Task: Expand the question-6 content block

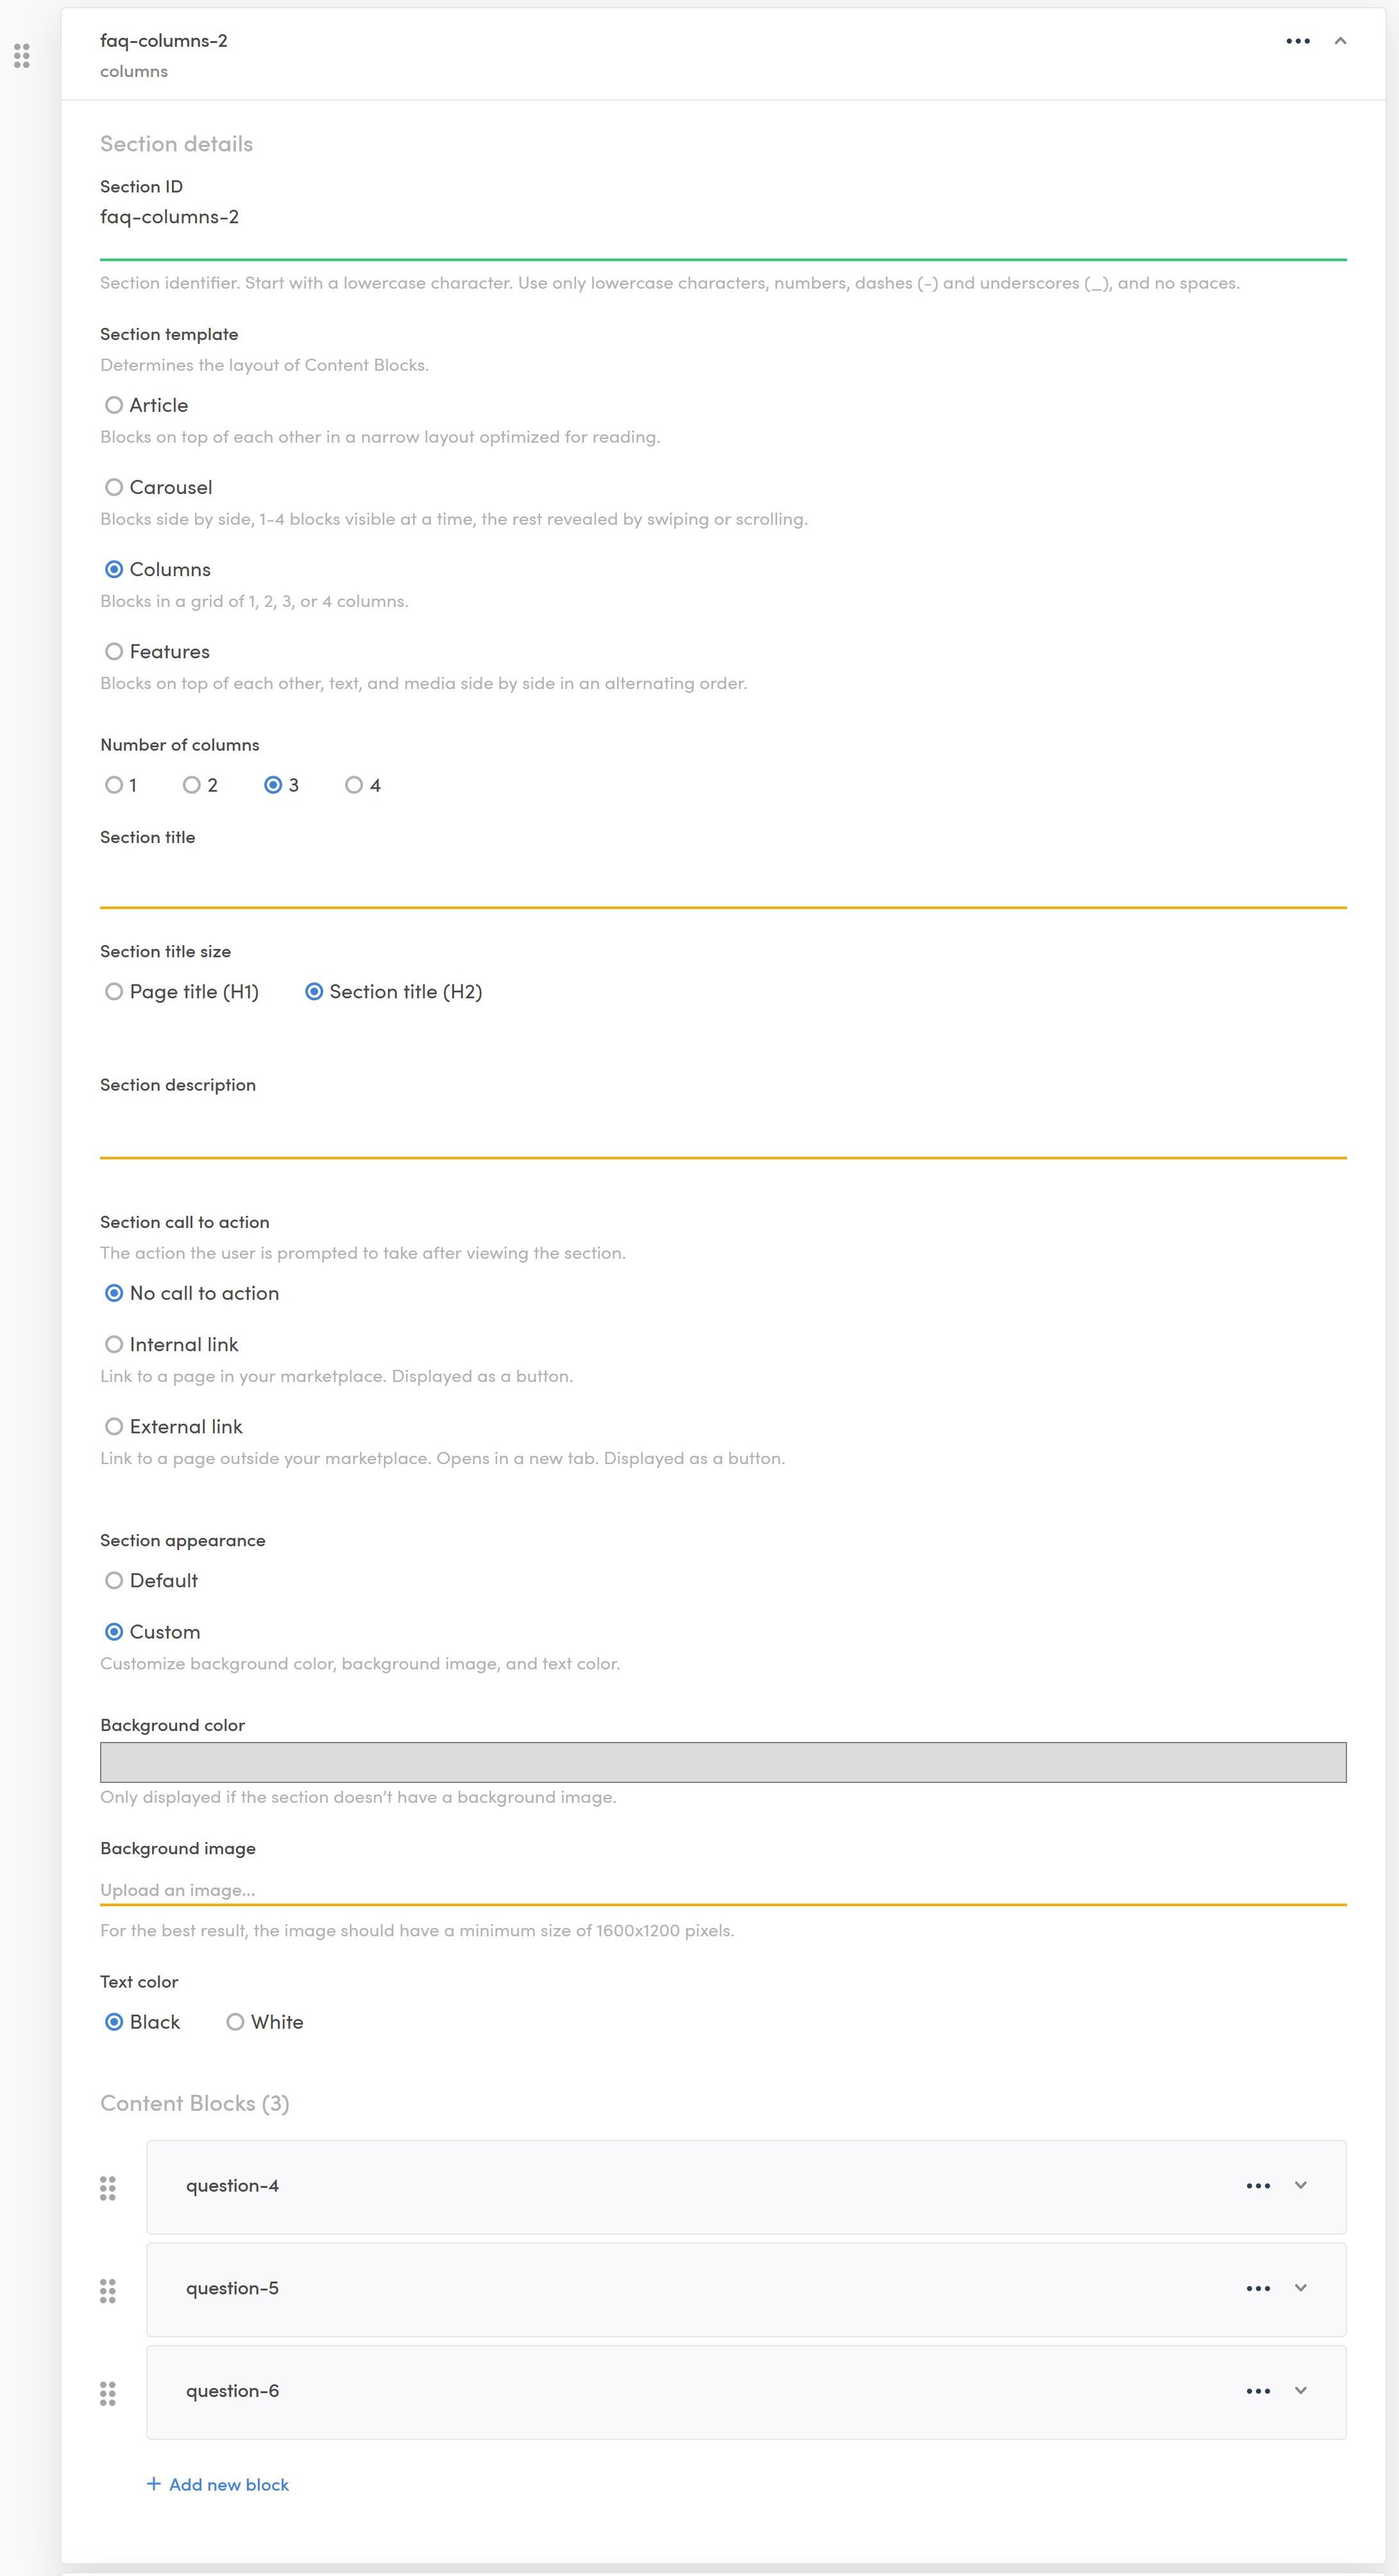Action: [x=1300, y=2390]
